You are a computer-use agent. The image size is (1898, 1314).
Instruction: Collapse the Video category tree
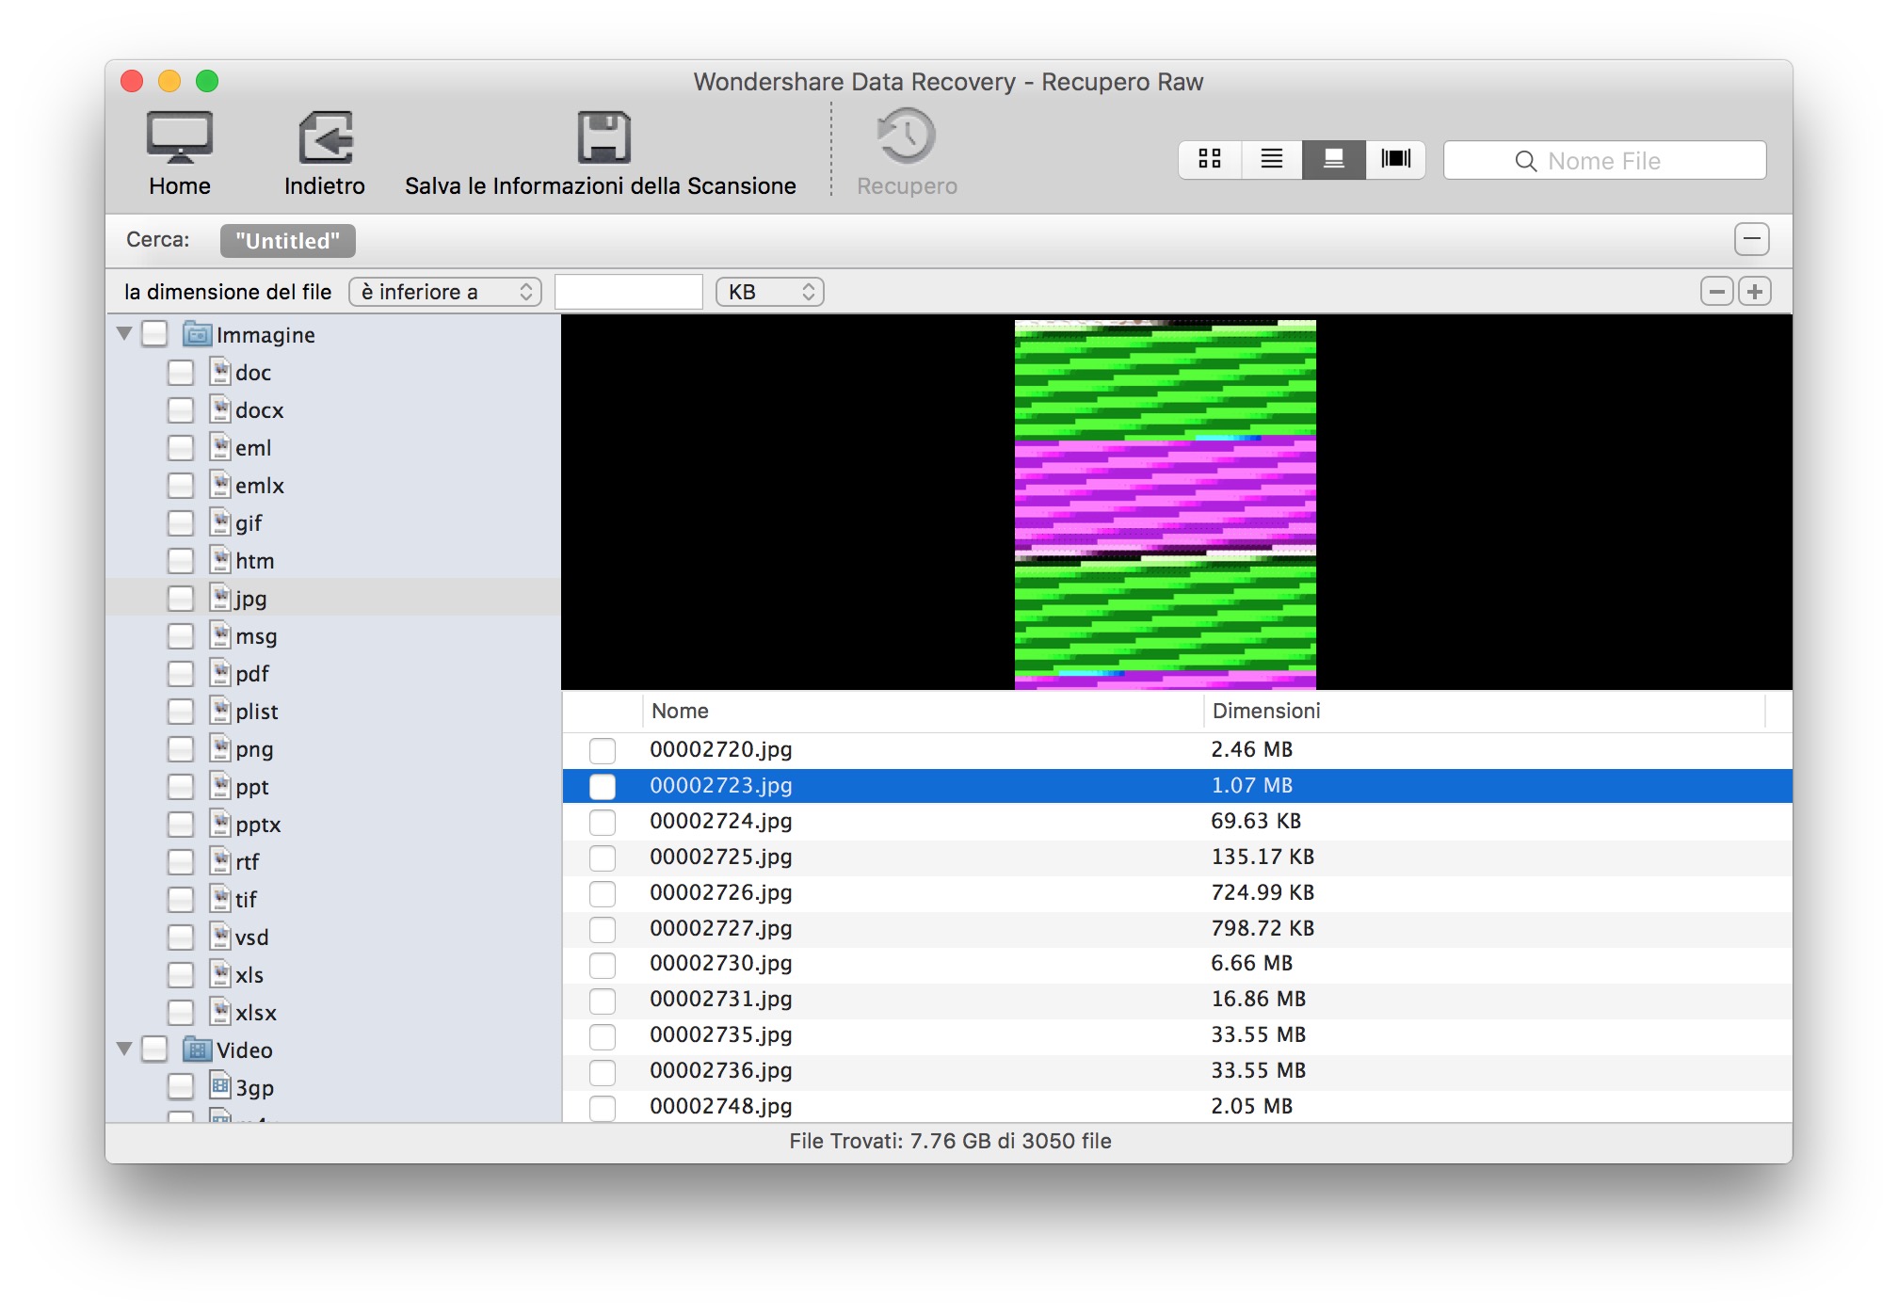pyautogui.click(x=124, y=1049)
